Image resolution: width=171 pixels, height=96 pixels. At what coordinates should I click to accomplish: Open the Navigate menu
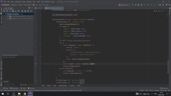click(x=18, y=2)
